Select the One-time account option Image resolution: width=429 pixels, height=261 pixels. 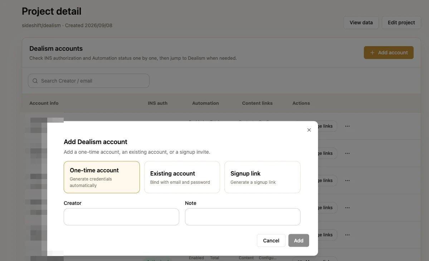tap(102, 177)
